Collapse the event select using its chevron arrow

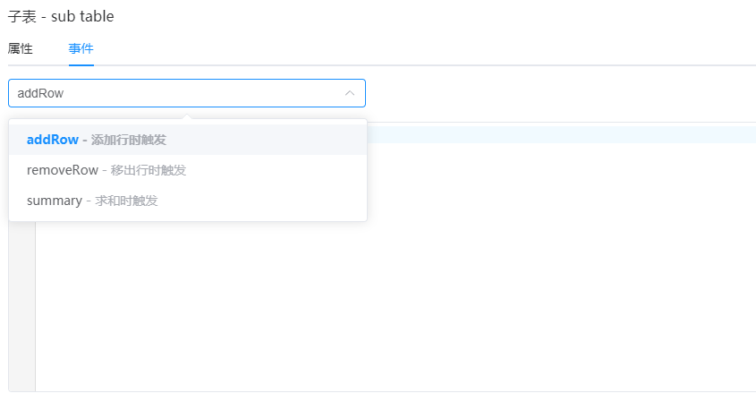(350, 93)
